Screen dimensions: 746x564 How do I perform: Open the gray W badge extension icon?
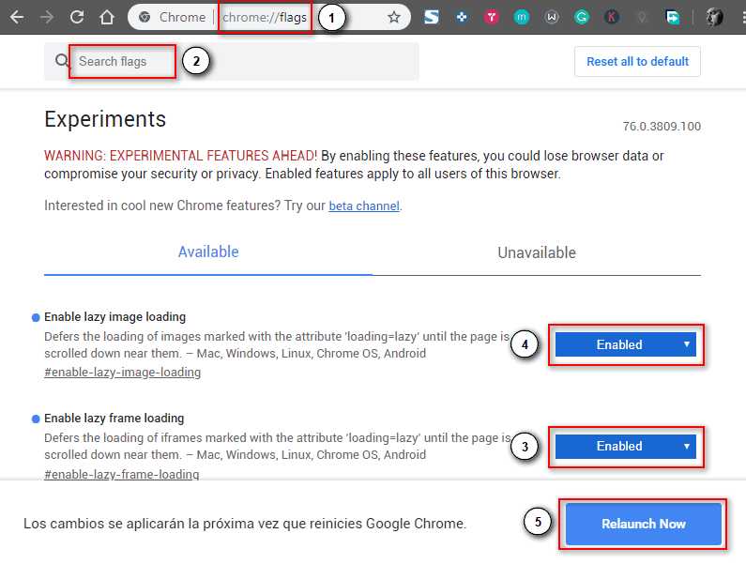(552, 18)
